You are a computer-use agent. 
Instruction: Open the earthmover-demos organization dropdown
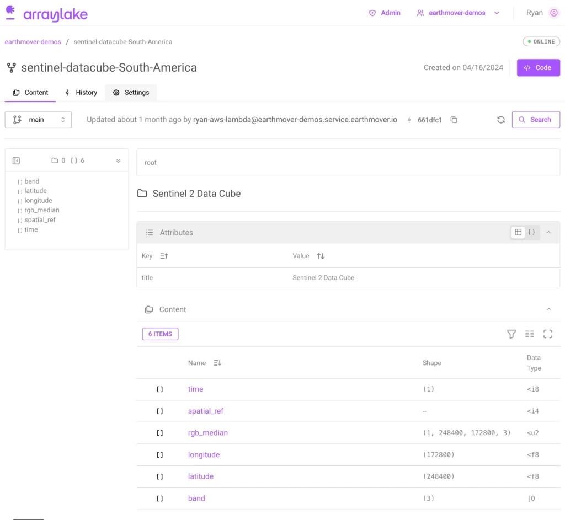(458, 13)
